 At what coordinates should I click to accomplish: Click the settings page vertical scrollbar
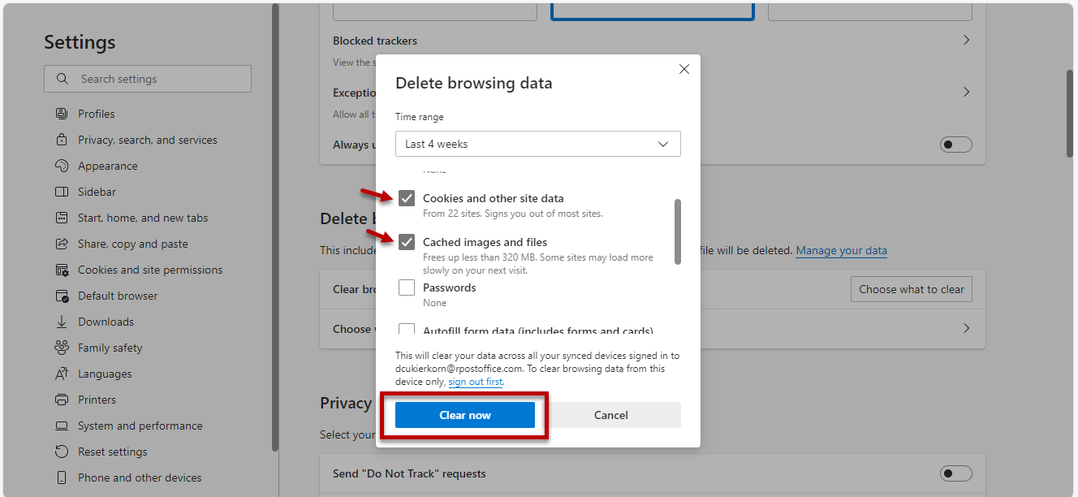click(1070, 114)
